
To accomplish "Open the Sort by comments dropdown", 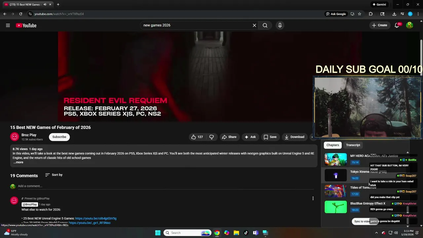I will coord(54,175).
